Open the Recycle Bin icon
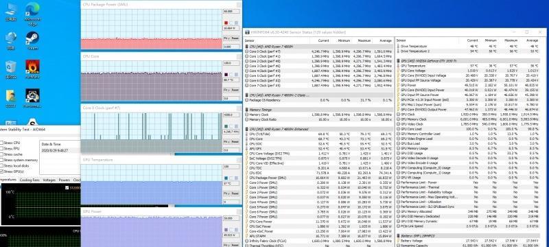Image resolution: width=549 pixels, height=247 pixels. [11, 69]
